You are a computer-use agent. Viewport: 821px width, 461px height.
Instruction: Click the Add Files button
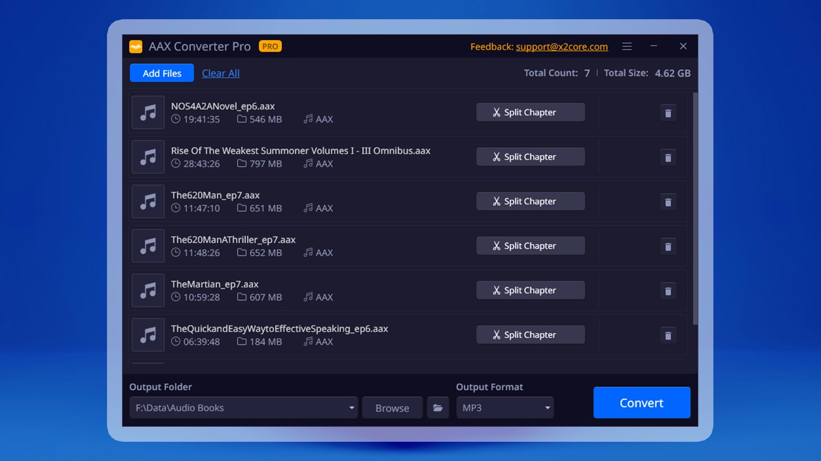[x=162, y=73]
